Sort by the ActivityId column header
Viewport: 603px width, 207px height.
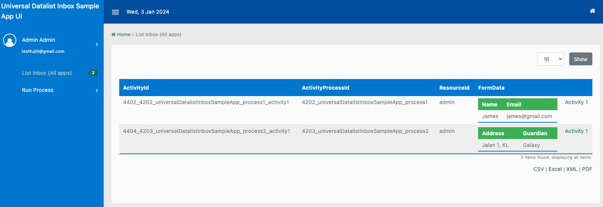pos(136,88)
